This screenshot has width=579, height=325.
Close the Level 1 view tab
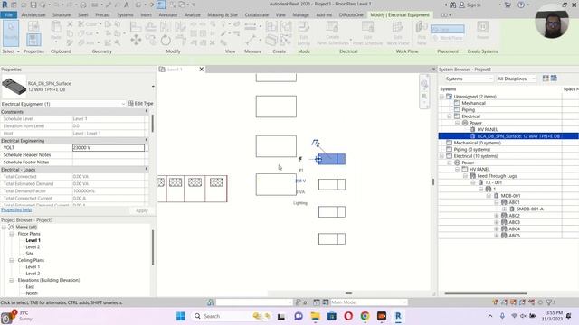pos(202,70)
